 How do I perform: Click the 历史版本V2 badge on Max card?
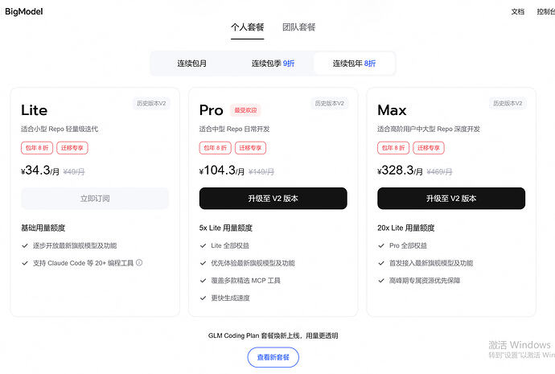pyautogui.click(x=508, y=103)
